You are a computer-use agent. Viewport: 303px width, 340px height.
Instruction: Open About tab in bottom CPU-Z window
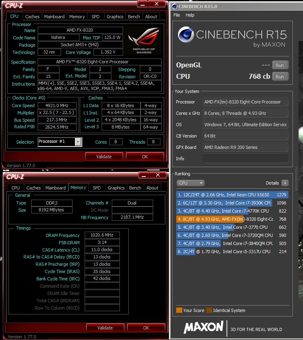(x=152, y=188)
